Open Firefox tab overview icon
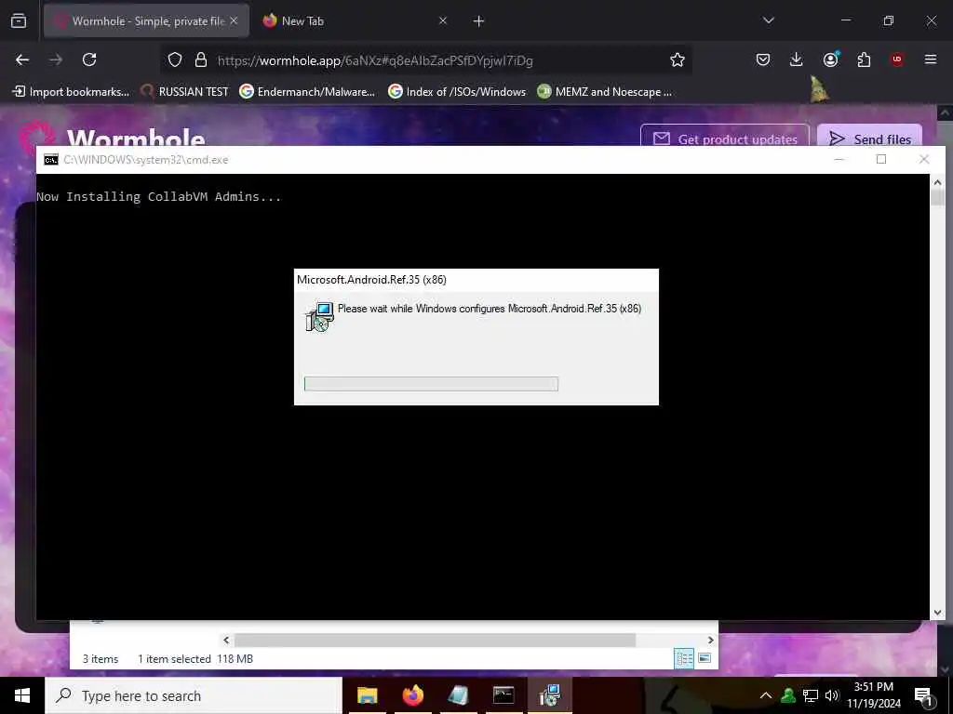953x714 pixels. [x=19, y=20]
